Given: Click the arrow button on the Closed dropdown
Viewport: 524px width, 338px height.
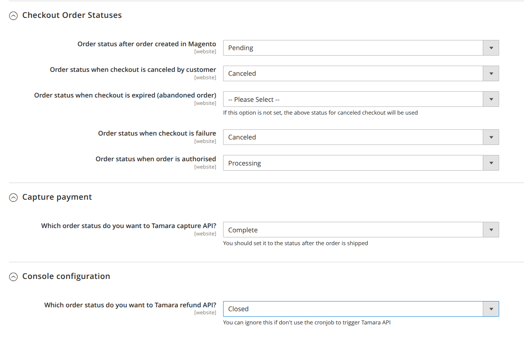Looking at the screenshot, I should 491,309.
